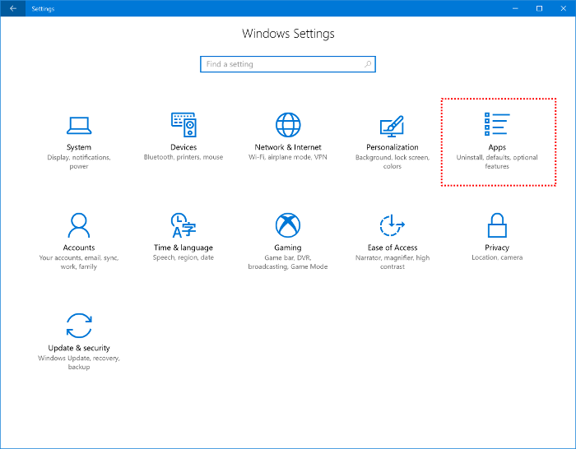Click the search magnifier icon
Image resolution: width=576 pixels, height=449 pixels.
368,64
